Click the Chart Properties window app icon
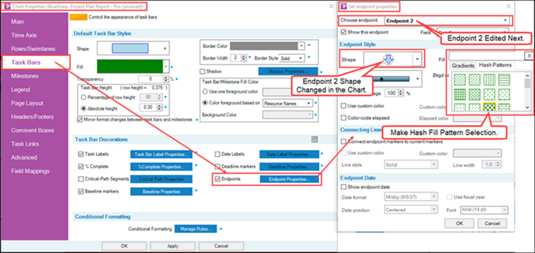535x253 pixels. (7, 6)
